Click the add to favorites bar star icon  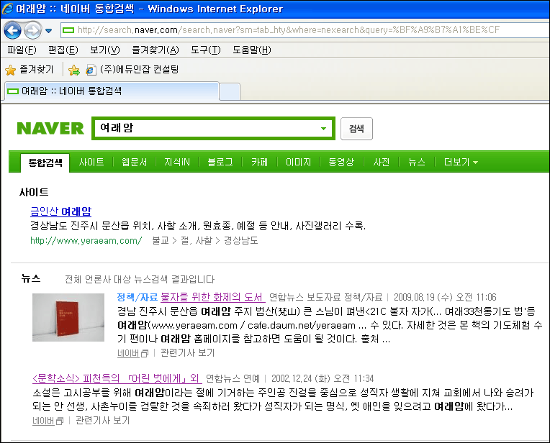tap(74, 70)
